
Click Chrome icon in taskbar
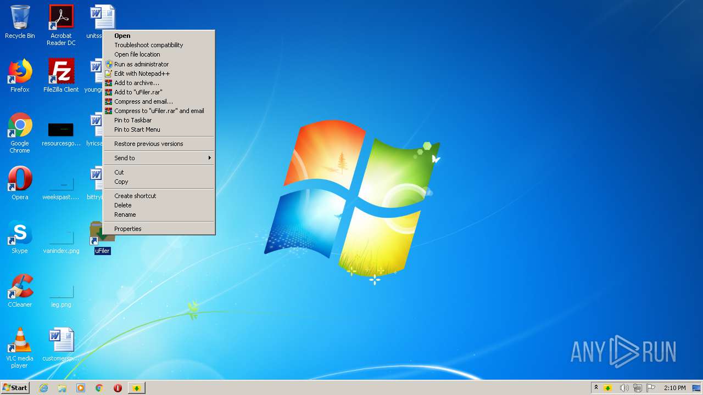point(99,388)
